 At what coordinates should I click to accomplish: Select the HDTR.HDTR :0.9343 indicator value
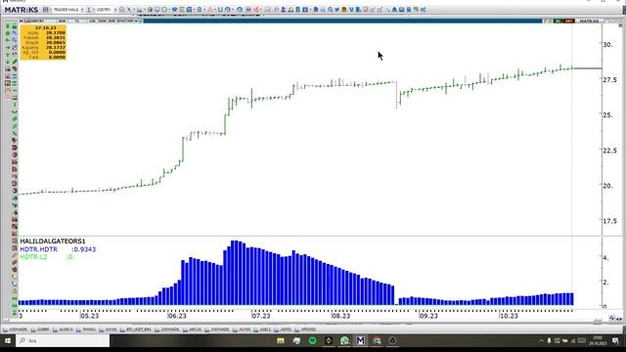58,249
